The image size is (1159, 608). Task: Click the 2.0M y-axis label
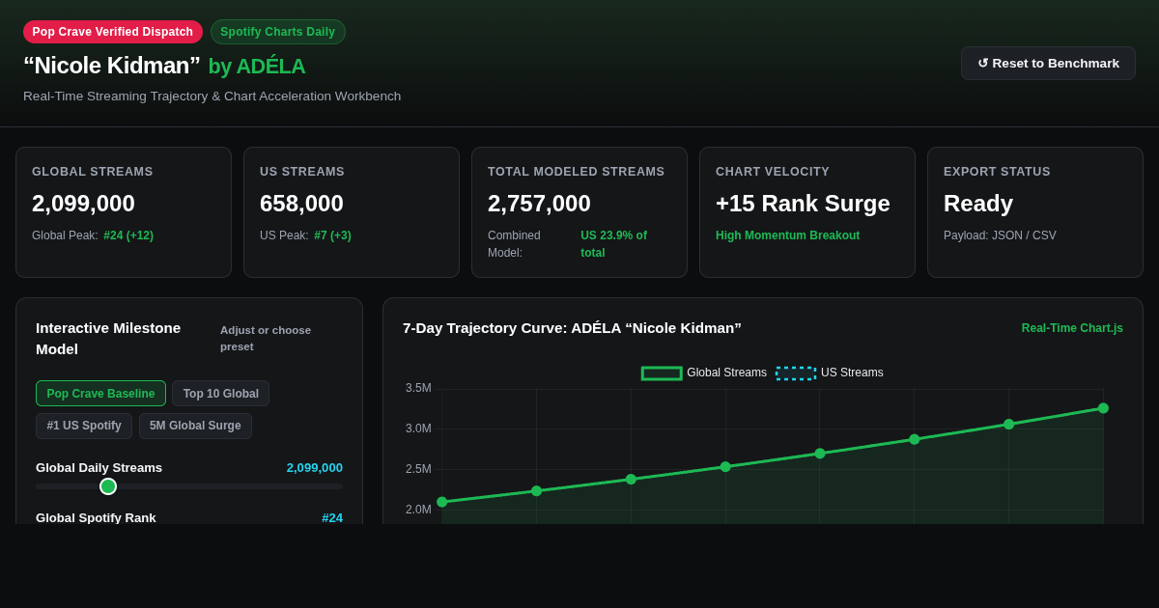tap(418, 510)
